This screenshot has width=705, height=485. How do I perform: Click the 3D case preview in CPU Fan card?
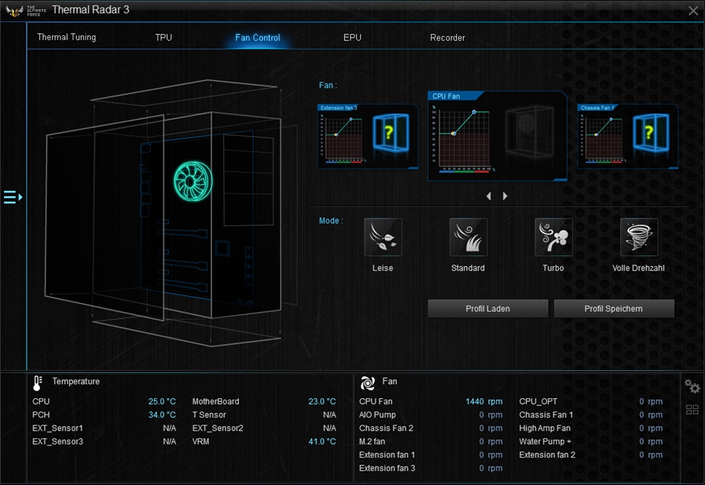point(529,131)
